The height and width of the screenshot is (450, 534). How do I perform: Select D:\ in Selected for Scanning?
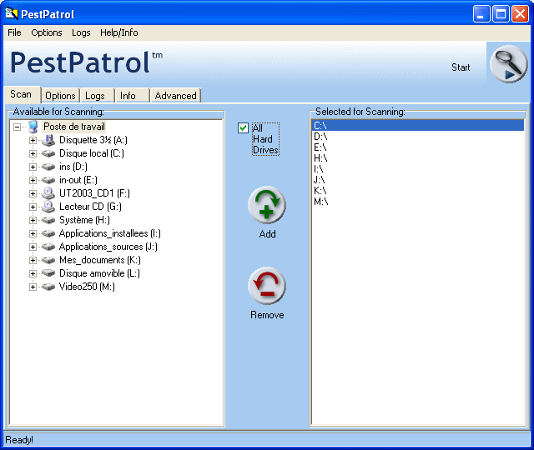(418, 137)
